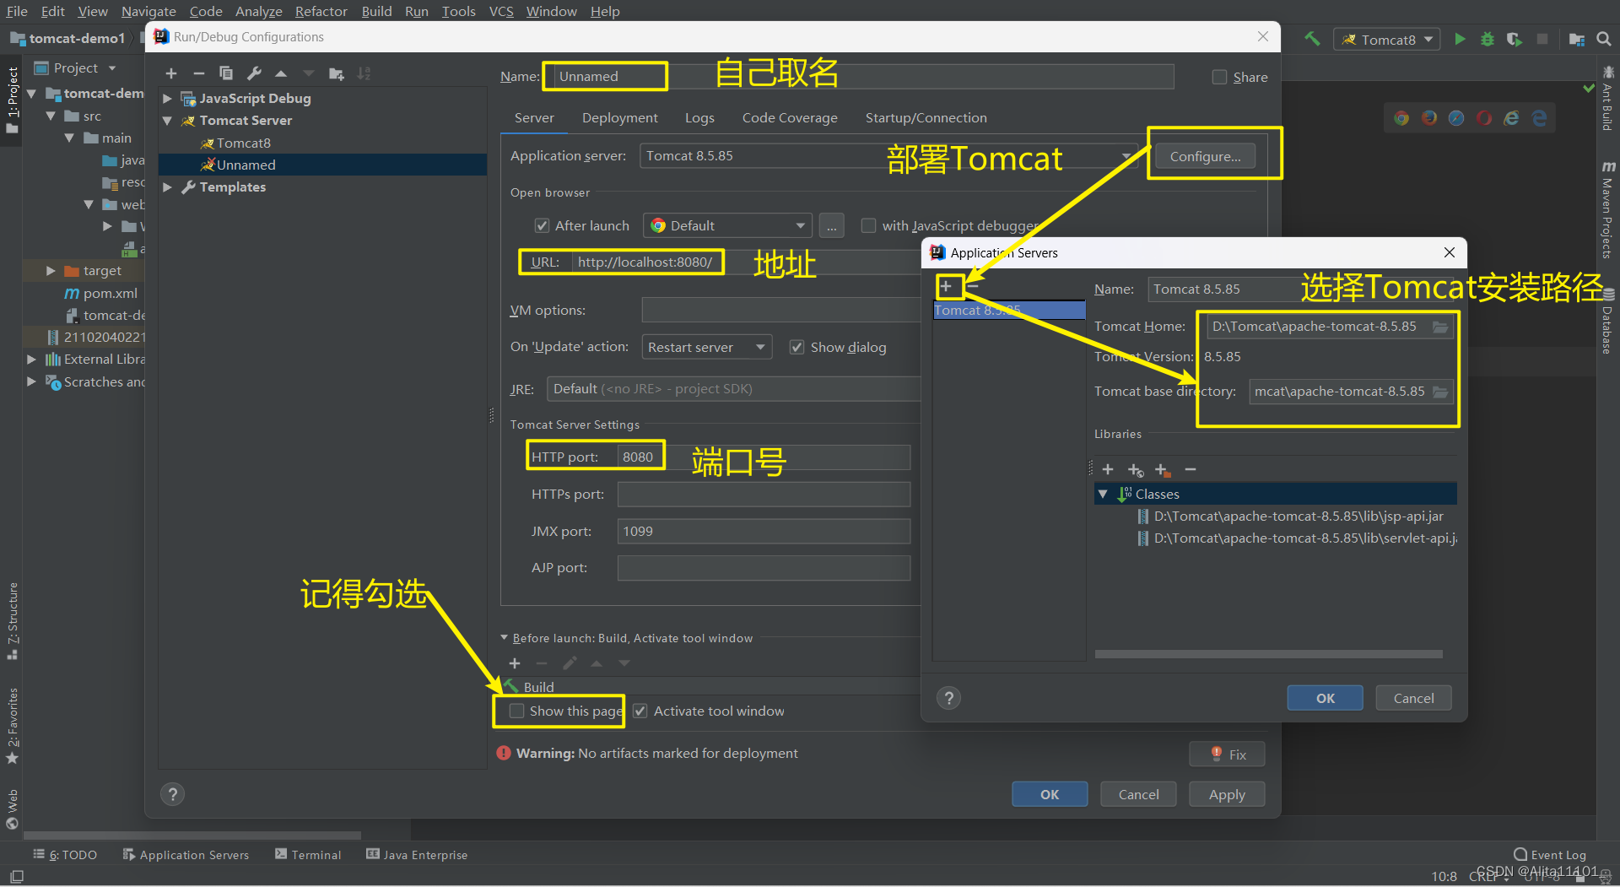
Task: Add before launch task plus icon
Action: tap(515, 663)
